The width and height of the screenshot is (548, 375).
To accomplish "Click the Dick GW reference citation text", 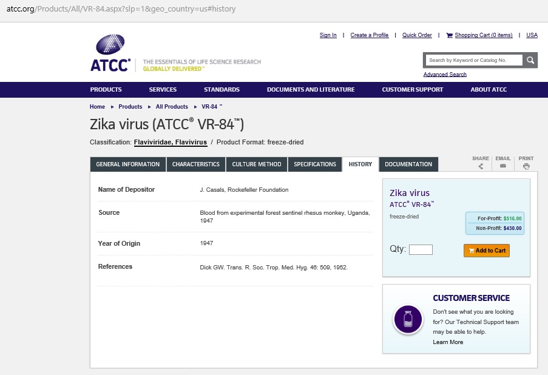I will pyautogui.click(x=274, y=268).
